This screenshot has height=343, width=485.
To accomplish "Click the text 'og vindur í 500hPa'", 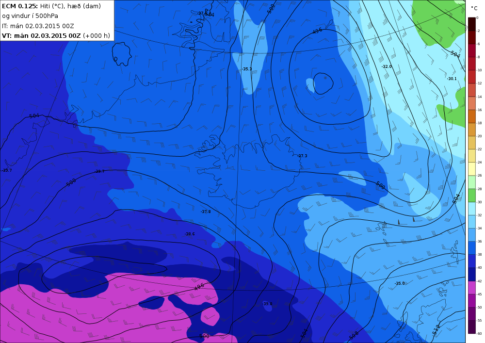I will [30, 16].
